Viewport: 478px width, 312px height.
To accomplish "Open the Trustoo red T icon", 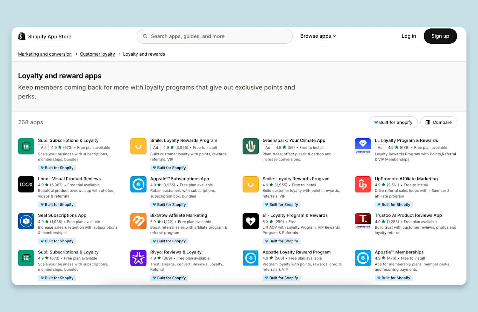I will coord(363,221).
